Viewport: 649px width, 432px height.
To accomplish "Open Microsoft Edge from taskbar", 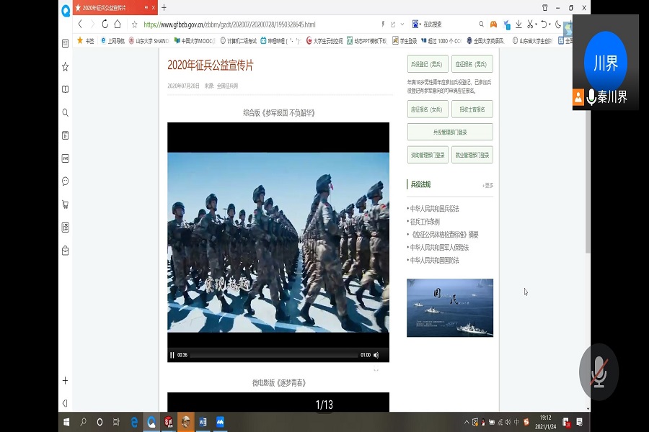I will pyautogui.click(x=134, y=422).
